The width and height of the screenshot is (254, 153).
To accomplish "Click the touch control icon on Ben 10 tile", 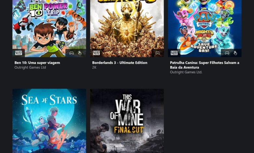I will click(x=80, y=53).
